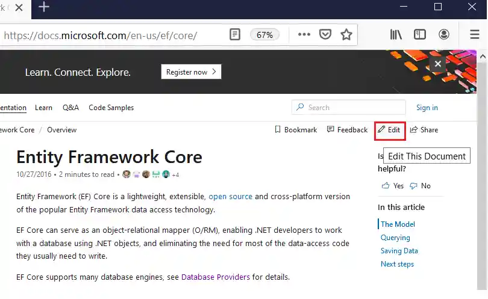
Task: Vote No thumbs-down for helpful page
Action: click(x=421, y=186)
